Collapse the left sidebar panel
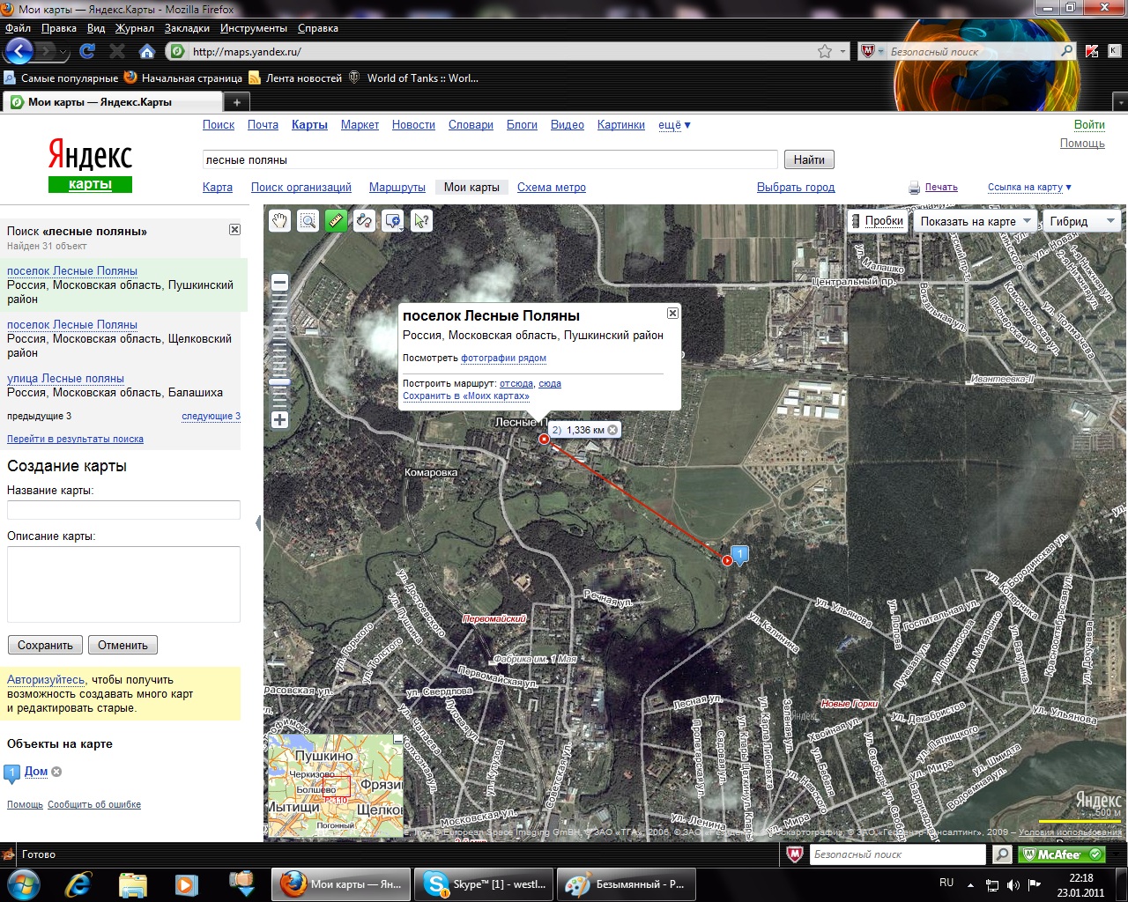The width and height of the screenshot is (1128, 902). (x=258, y=523)
